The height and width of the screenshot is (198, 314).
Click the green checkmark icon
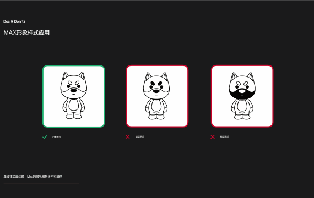[x=45, y=137]
